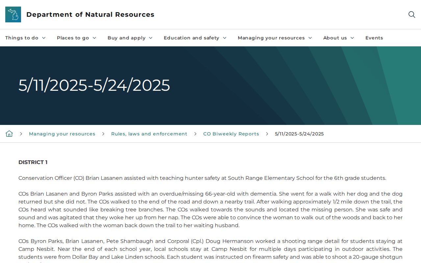Image resolution: width=421 pixels, height=263 pixels.
Task: Expand the Buy and apply menu
Action: point(130,38)
